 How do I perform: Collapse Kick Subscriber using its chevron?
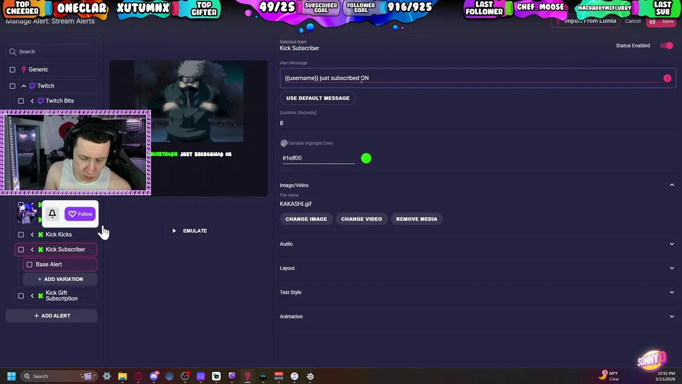(32, 250)
